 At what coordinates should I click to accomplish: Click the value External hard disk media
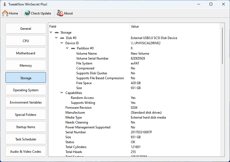(x=148, y=117)
